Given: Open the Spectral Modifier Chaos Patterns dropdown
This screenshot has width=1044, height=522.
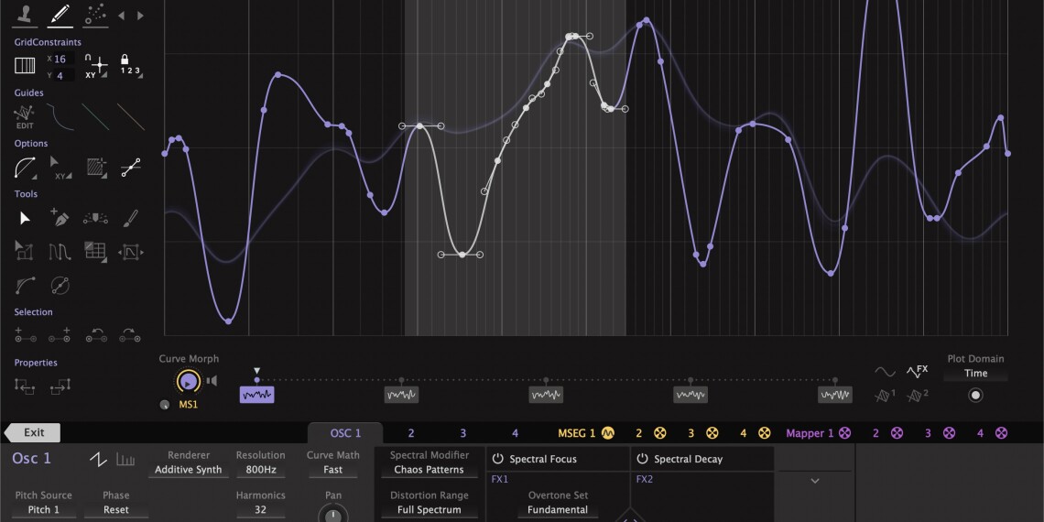Looking at the screenshot, I should 429,470.
